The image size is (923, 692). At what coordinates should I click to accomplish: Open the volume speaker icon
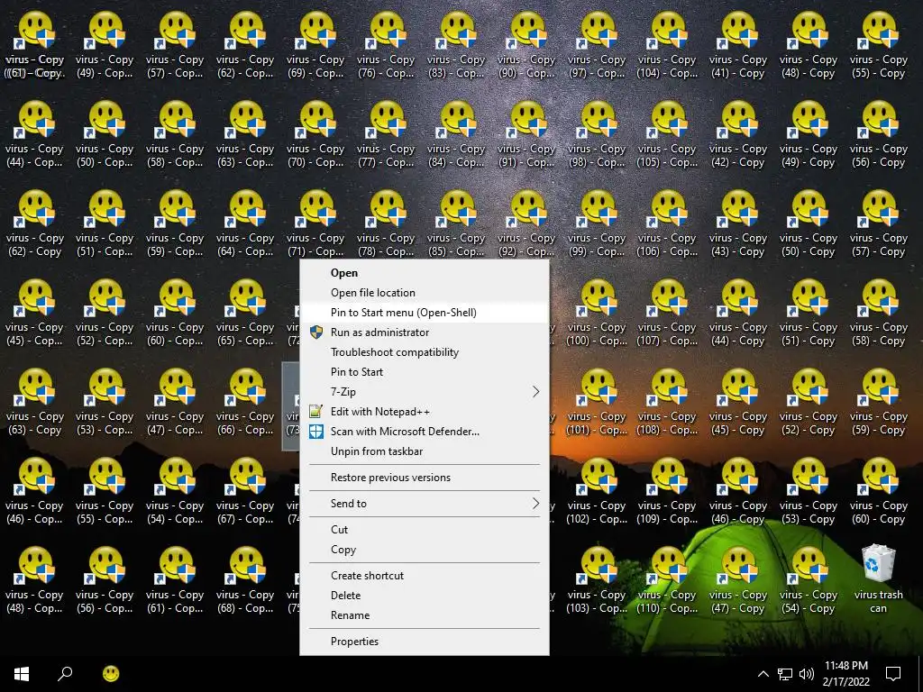(x=807, y=674)
